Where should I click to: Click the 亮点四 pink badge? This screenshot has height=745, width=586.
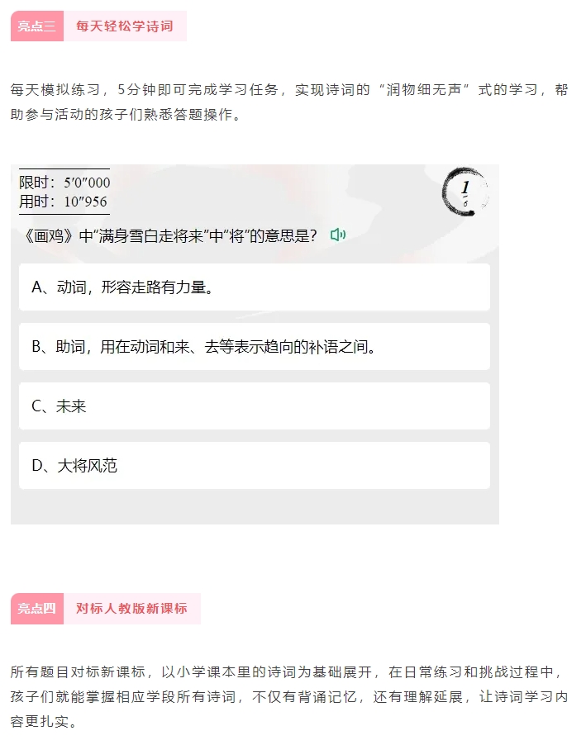click(37, 608)
